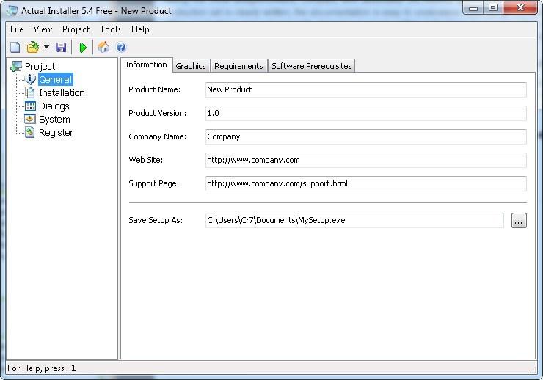Click the New project toolbar icon

15,47
